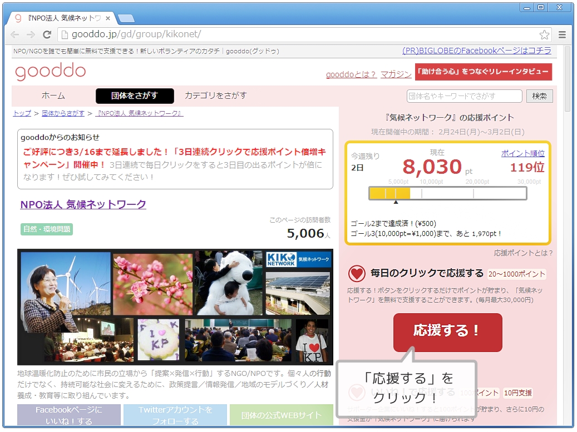Go to ホーム in the navigation
577x432 pixels.
53,96
